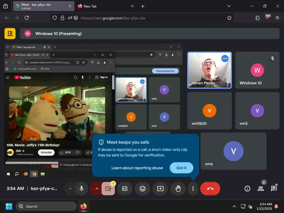Open options dots on Iskren Penev tile

pos(225,59)
